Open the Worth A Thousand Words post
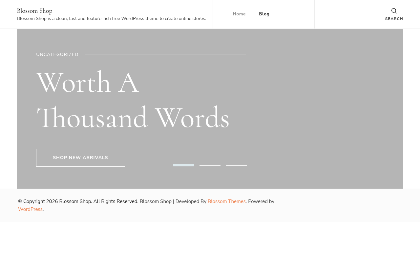420x262 pixels. (133, 100)
